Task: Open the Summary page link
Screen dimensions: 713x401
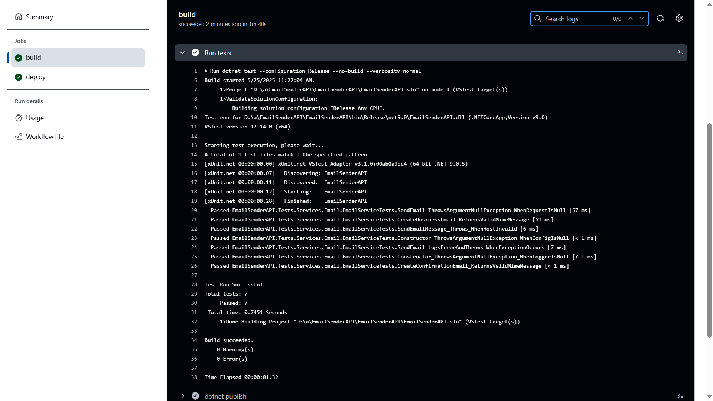Action: pyautogui.click(x=39, y=17)
